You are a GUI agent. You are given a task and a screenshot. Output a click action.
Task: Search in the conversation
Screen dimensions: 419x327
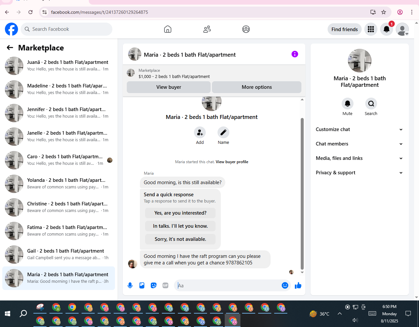[371, 104]
